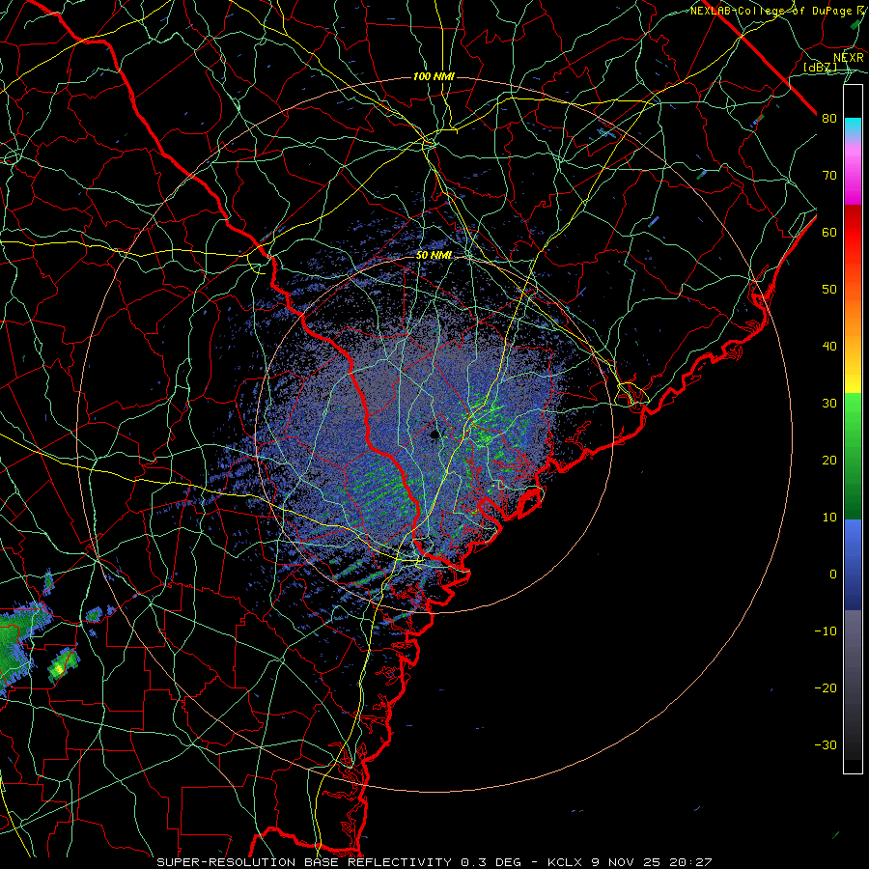Click the -10 value on the reflectivity scale
Screen dimensions: 869x869
tap(826, 631)
